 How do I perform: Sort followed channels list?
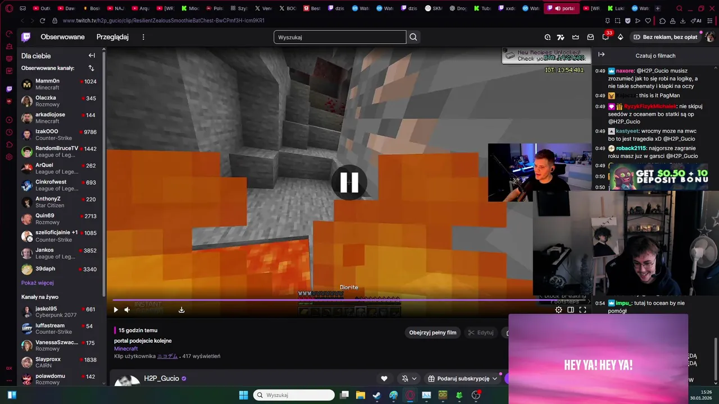(x=92, y=68)
